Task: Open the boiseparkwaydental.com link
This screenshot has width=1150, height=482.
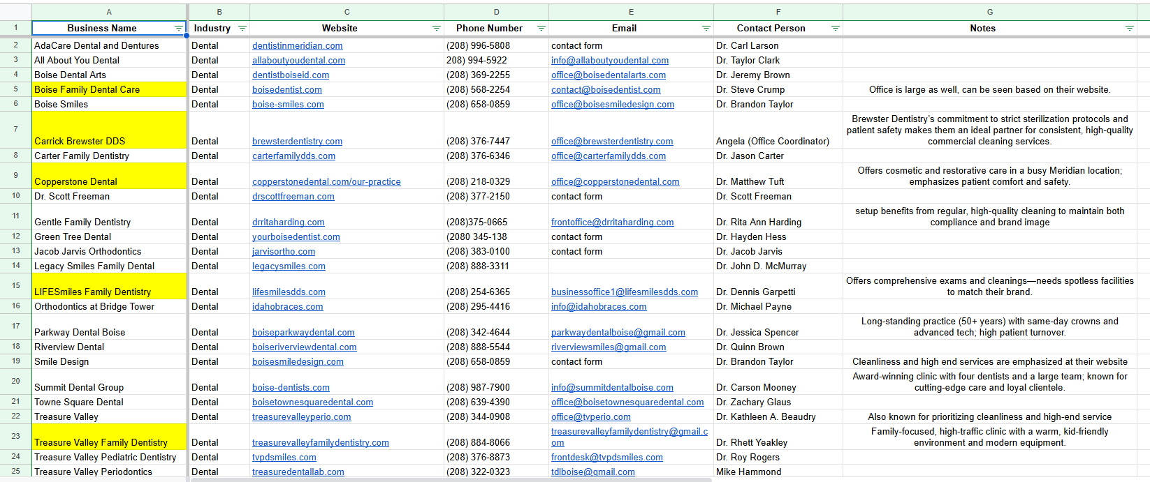Action: [303, 333]
